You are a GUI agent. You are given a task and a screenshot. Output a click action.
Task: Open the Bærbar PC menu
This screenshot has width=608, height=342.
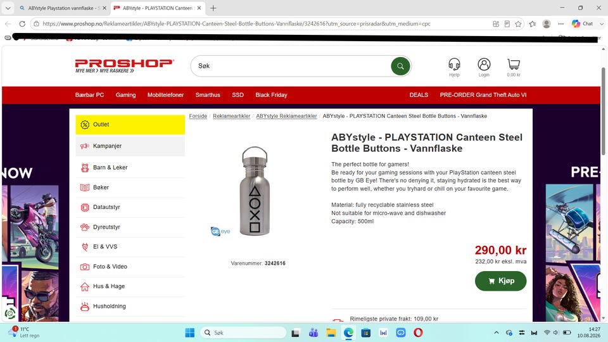89,95
